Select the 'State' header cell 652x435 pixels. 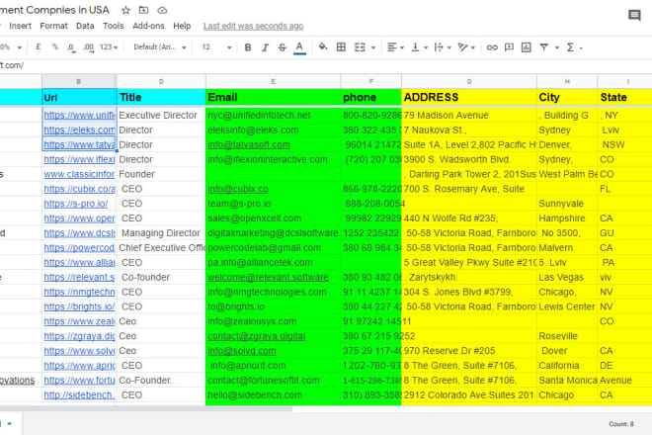[624, 98]
